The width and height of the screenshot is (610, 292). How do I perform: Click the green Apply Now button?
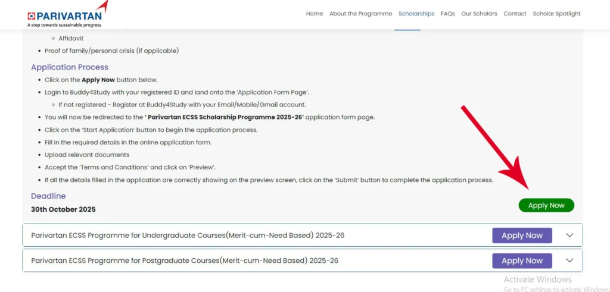tap(546, 205)
